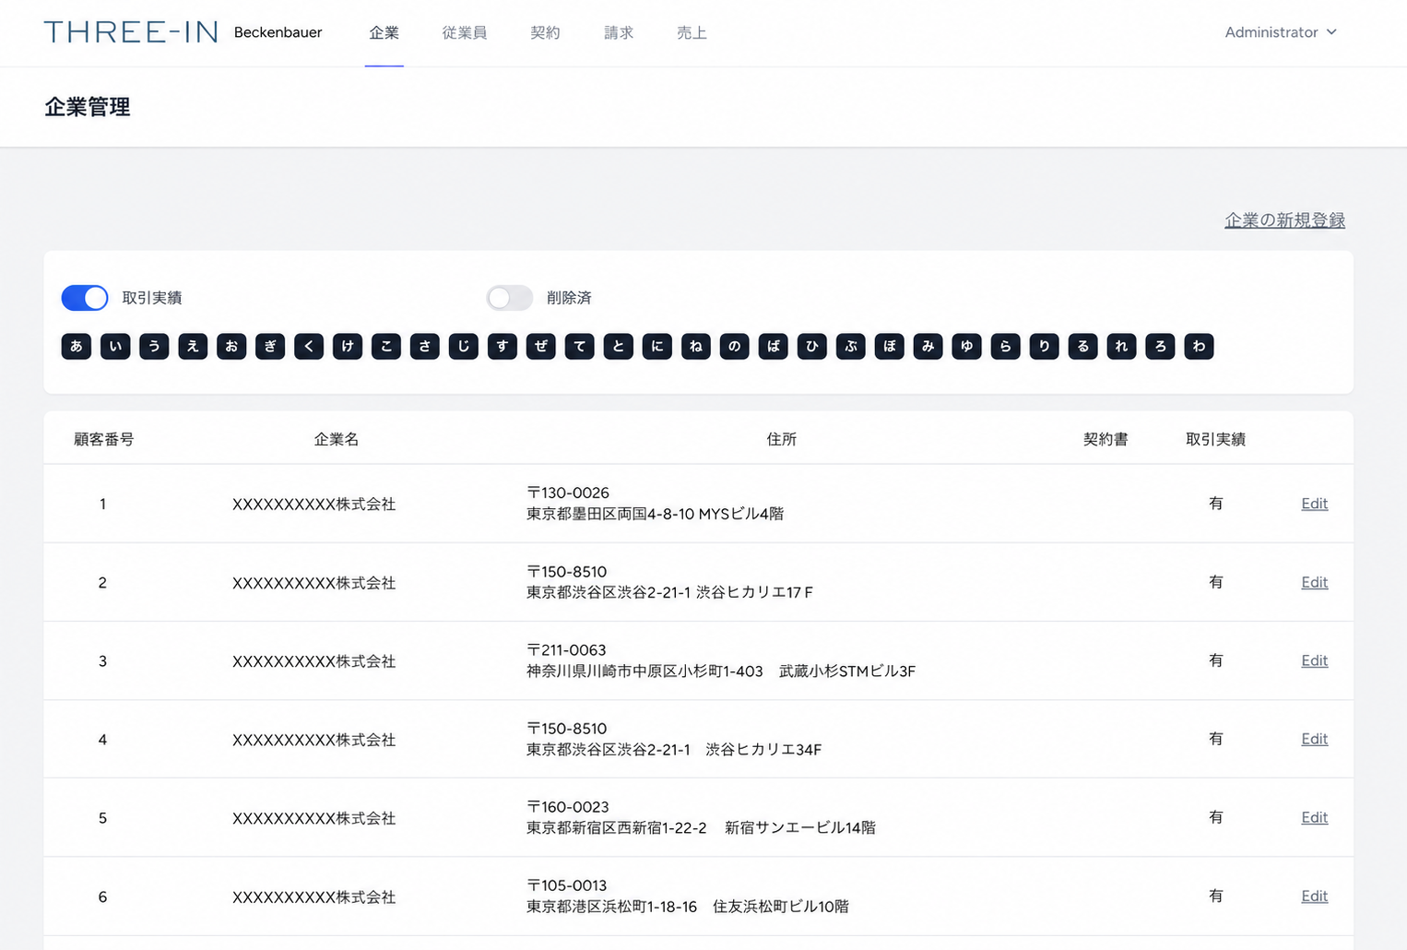The height and width of the screenshot is (950, 1407).
Task: Filter companies by じ
Action: pyautogui.click(x=464, y=347)
